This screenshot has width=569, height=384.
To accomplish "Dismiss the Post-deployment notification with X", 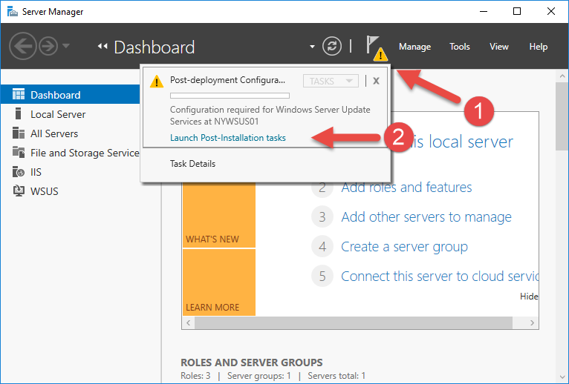I will coord(376,80).
